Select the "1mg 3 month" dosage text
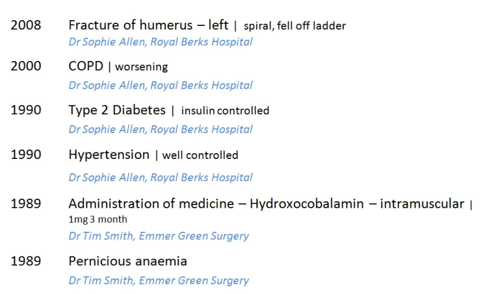This screenshot has width=481, height=294. [x=97, y=219]
